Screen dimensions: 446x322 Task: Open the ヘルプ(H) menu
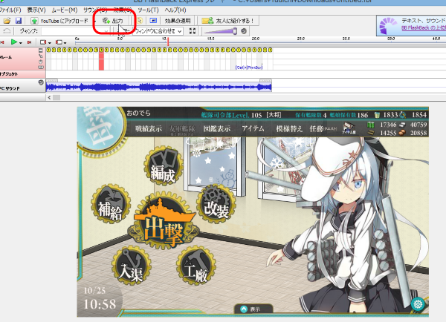point(175,10)
